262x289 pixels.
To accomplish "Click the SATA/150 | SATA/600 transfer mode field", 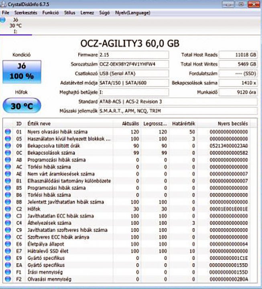I will [134, 83].
